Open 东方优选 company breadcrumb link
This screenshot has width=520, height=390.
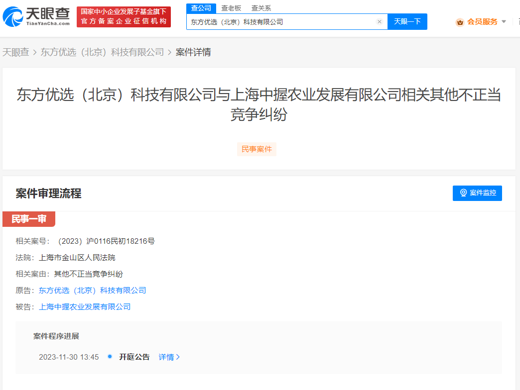point(102,52)
